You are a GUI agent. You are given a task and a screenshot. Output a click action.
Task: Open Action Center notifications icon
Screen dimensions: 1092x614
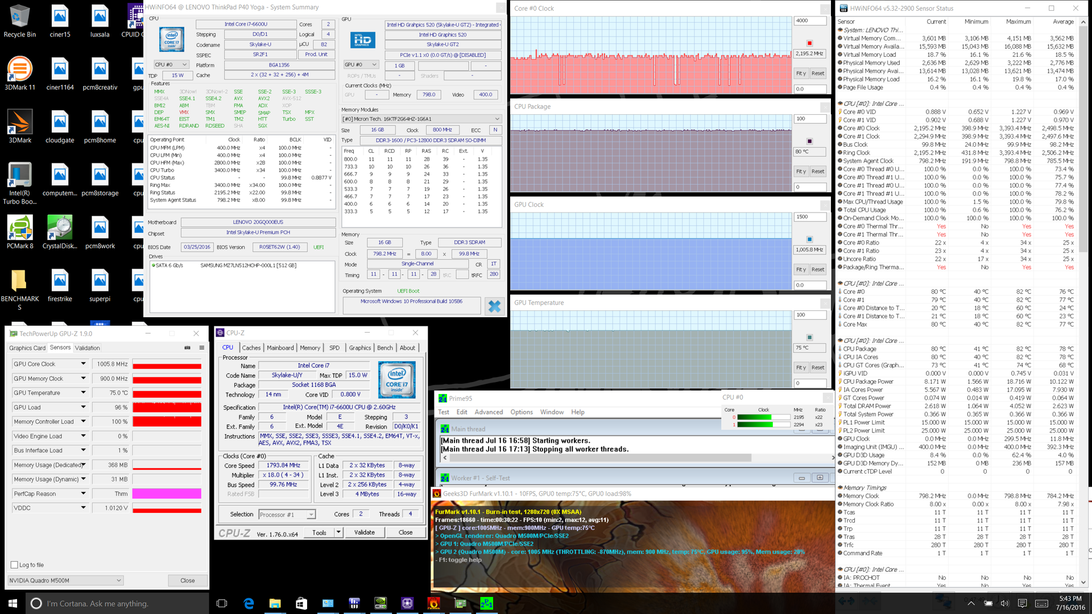click(1022, 603)
